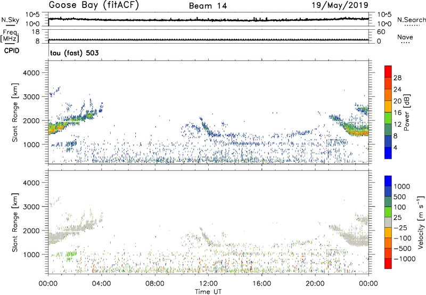Click the 20:00 time axis label
The width and height of the screenshot is (426, 295).
pyautogui.click(x=315, y=284)
